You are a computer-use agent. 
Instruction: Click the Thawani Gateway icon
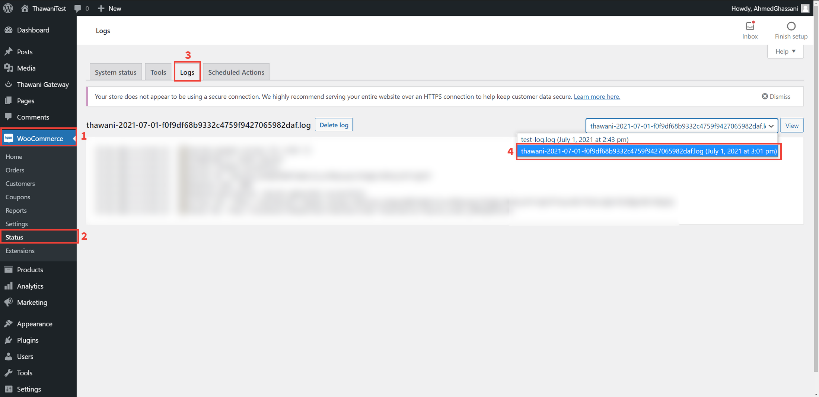[9, 85]
